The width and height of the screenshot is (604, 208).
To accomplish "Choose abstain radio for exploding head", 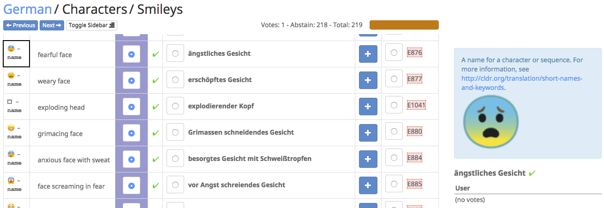I will [132, 107].
